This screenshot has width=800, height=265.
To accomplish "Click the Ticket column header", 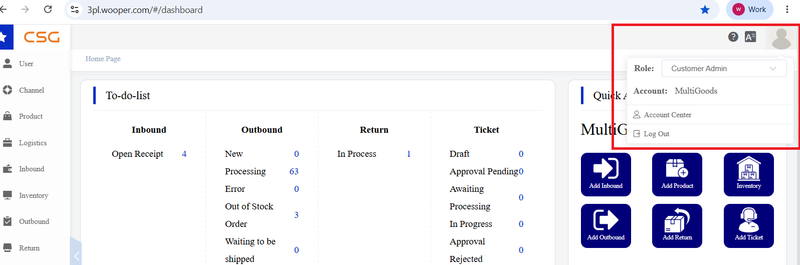I will click(486, 130).
